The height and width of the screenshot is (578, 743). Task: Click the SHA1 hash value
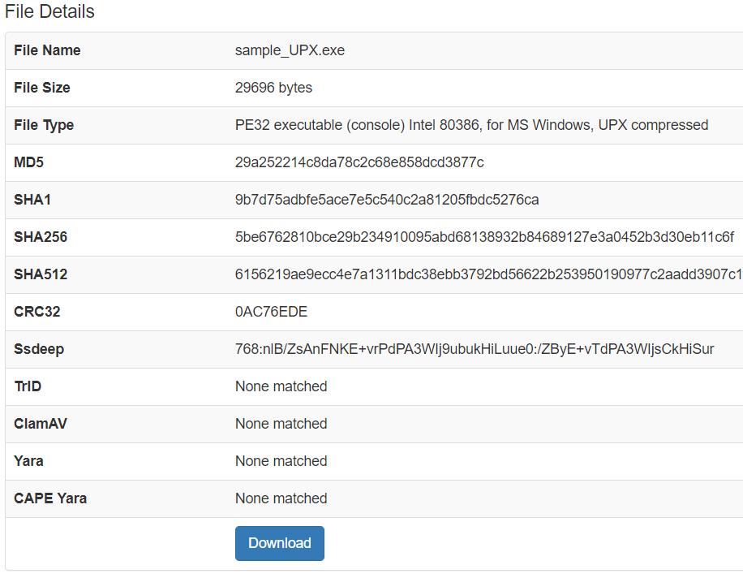point(387,200)
